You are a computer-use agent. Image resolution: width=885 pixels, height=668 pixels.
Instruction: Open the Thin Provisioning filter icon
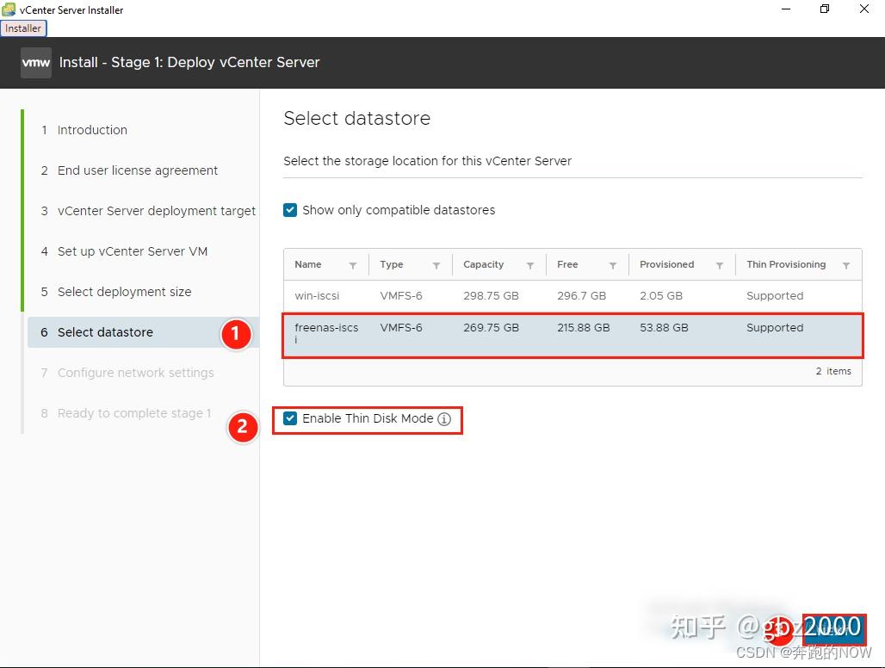pyautogui.click(x=846, y=265)
